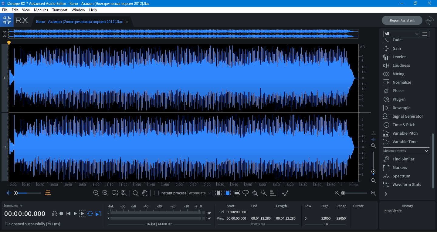Viewport: 437px width, 232px height.
Task: Open the Transport menu
Action: 60,10
